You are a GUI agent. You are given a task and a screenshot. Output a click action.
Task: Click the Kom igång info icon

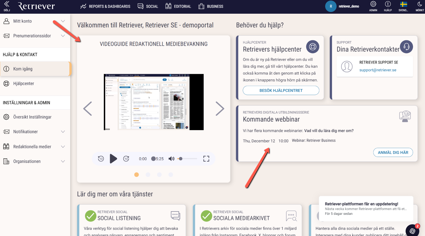coord(6,69)
